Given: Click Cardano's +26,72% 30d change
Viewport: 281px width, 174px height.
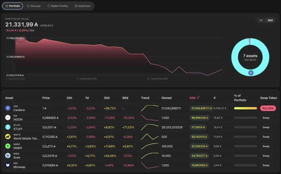Looking at the screenshot, I should tap(110, 108).
